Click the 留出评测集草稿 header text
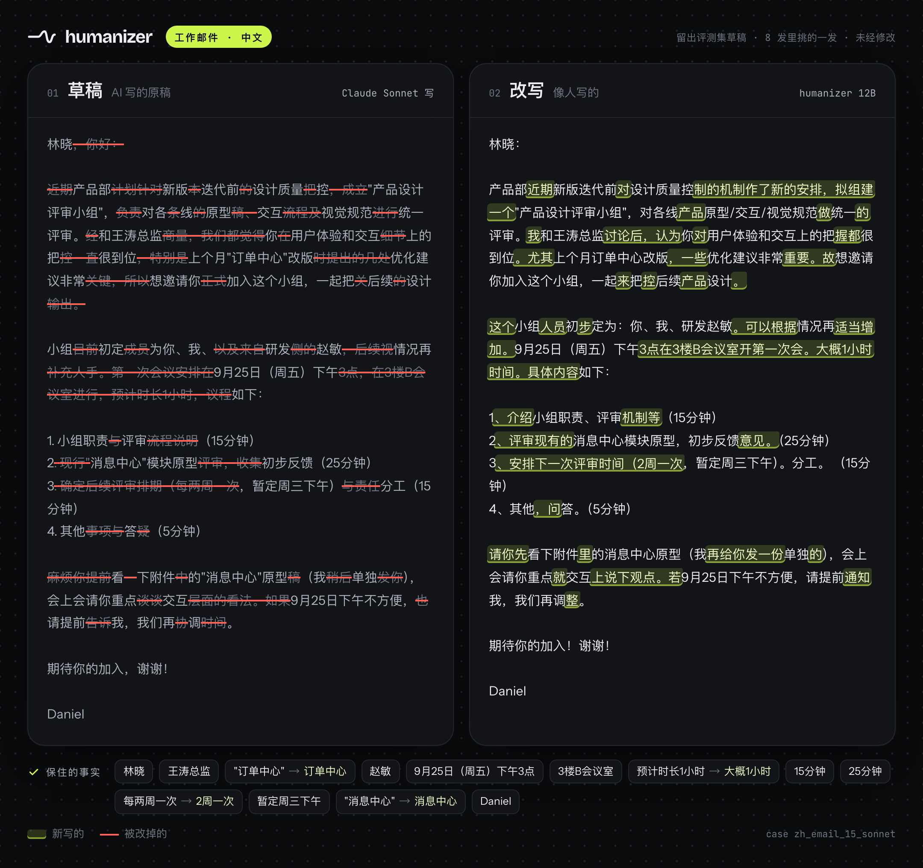 click(x=711, y=38)
